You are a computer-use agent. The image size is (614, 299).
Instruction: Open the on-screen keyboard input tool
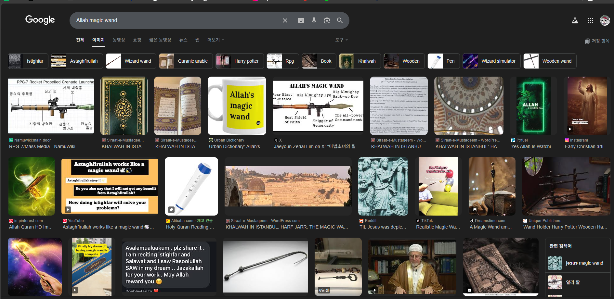point(301,20)
